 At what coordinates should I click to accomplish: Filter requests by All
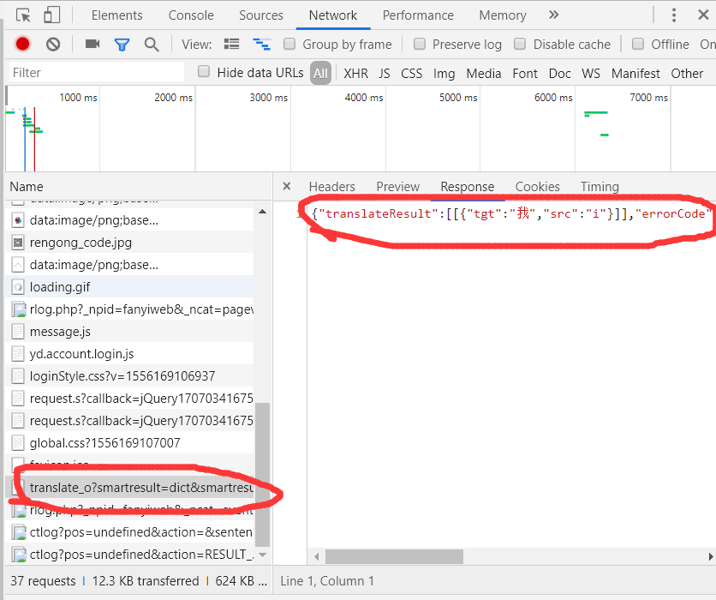click(x=320, y=73)
